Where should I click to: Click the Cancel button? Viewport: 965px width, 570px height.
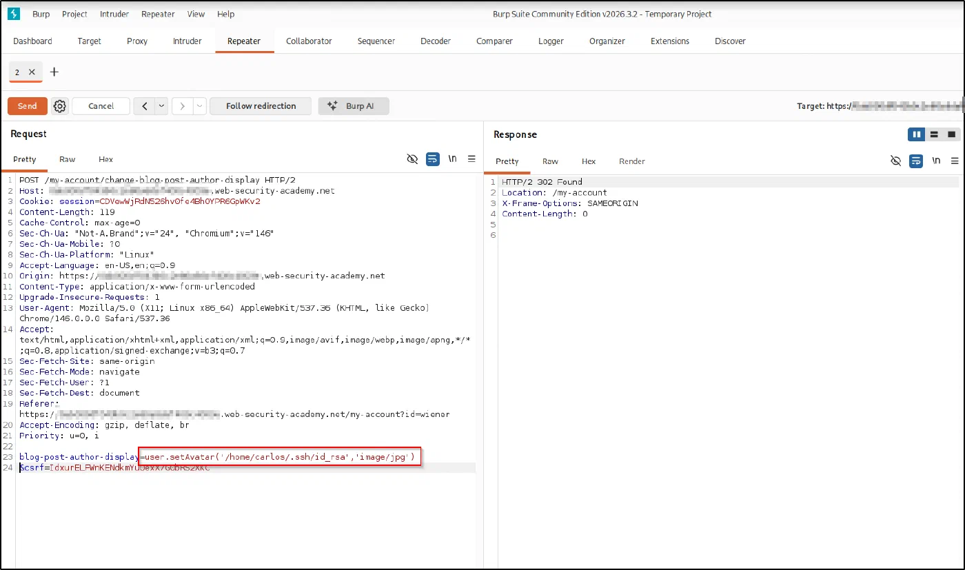click(x=101, y=106)
